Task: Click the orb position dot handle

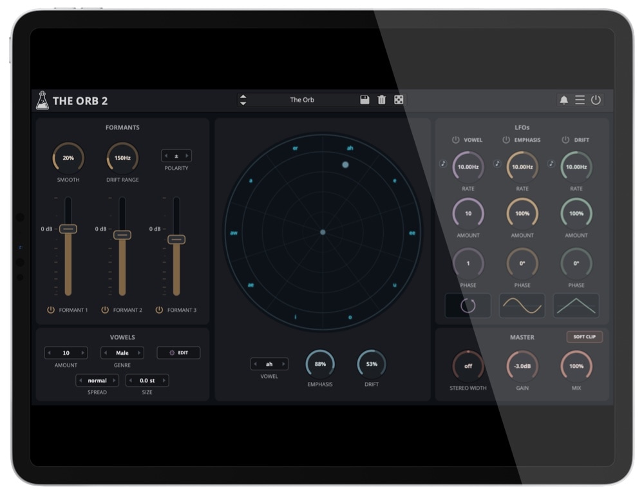Action: [345, 165]
